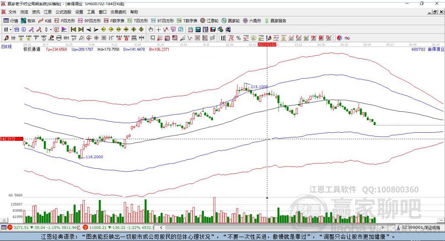
Task: Click the black right arrow navigation icon
Action: 96,30
